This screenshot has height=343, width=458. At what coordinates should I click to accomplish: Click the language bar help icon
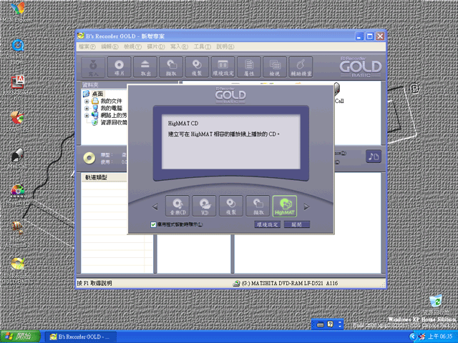tap(330, 324)
